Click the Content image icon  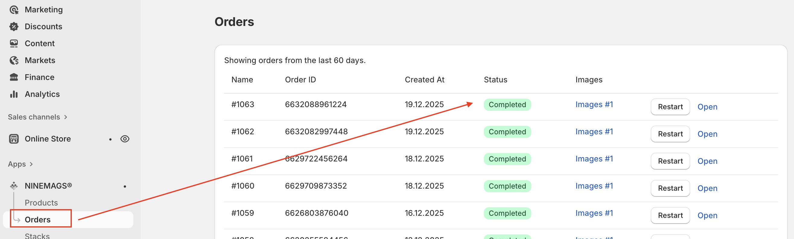click(x=14, y=43)
